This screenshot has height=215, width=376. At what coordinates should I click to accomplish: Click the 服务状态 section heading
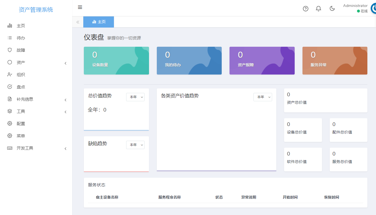coord(97,185)
